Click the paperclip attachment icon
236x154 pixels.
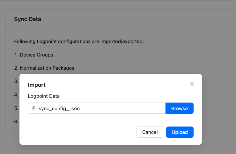pos(33,108)
